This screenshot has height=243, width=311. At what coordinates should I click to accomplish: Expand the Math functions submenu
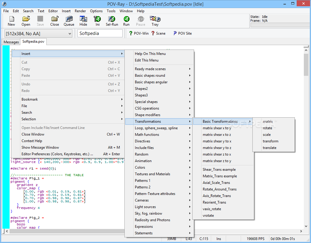pos(159,134)
